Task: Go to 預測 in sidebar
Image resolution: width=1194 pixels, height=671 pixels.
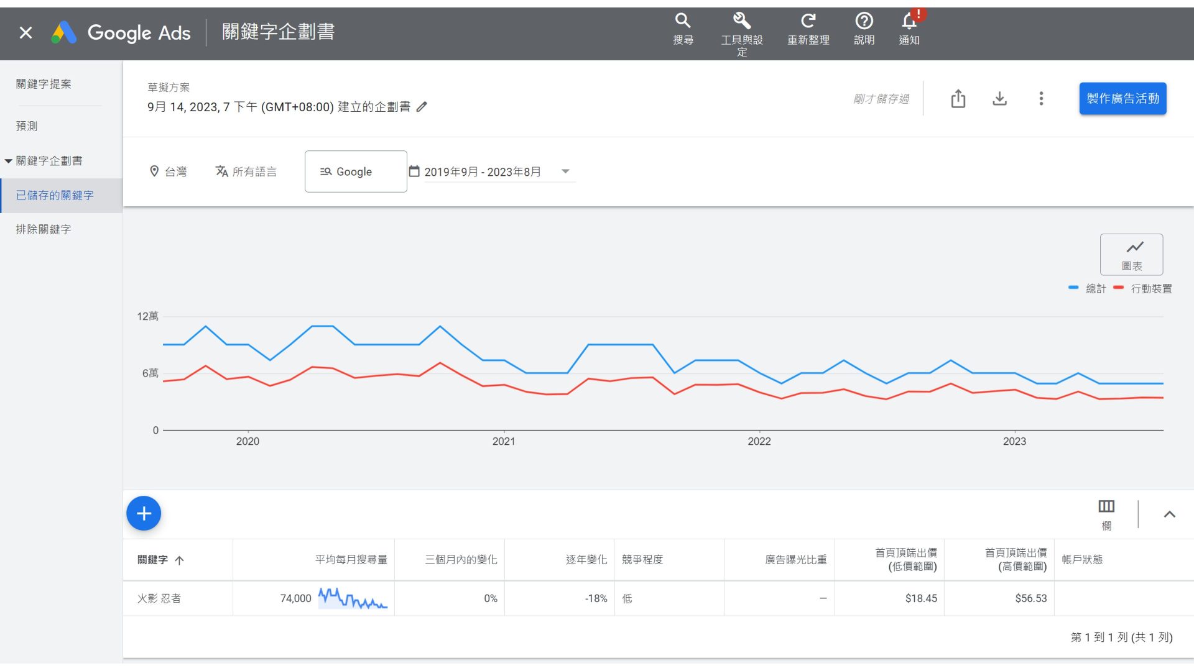Action: pos(27,126)
